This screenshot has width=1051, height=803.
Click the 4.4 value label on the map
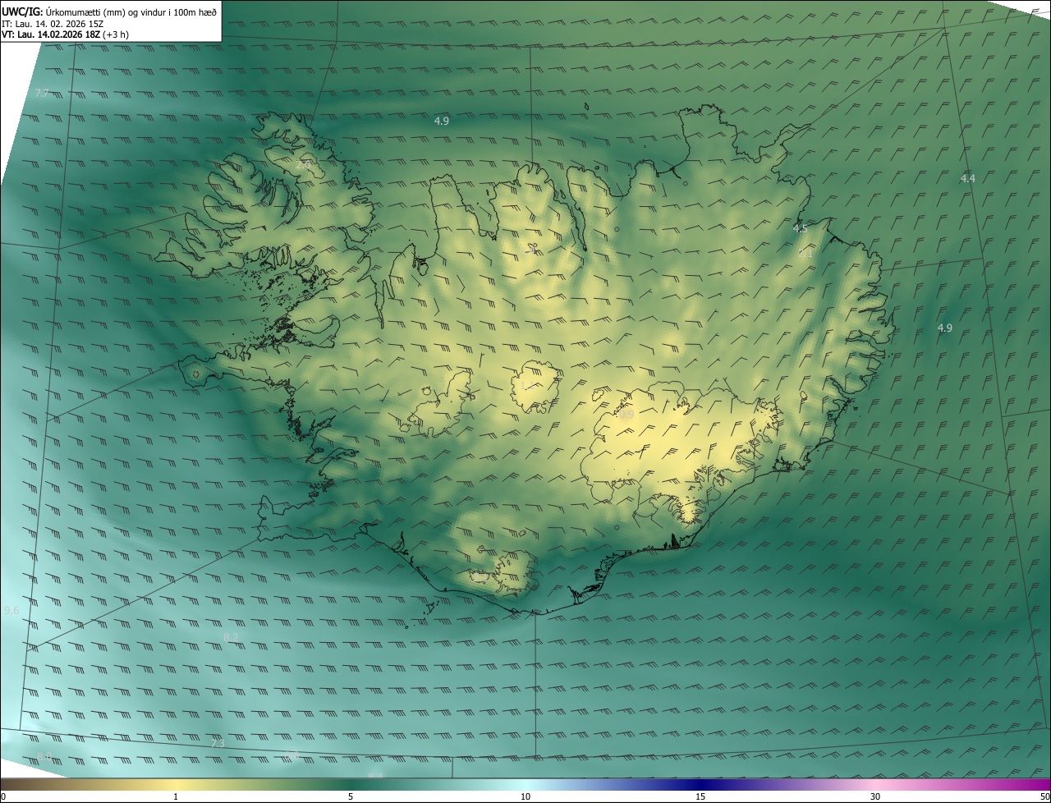[968, 178]
